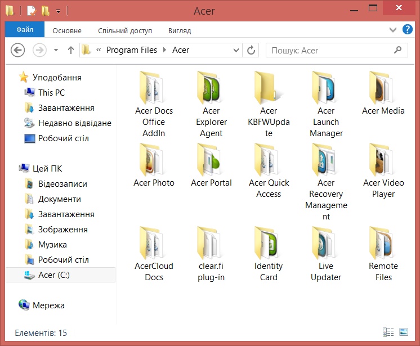Open the Acer Docs Office AddIn folder
The width and height of the screenshot is (420, 346).
click(x=154, y=104)
